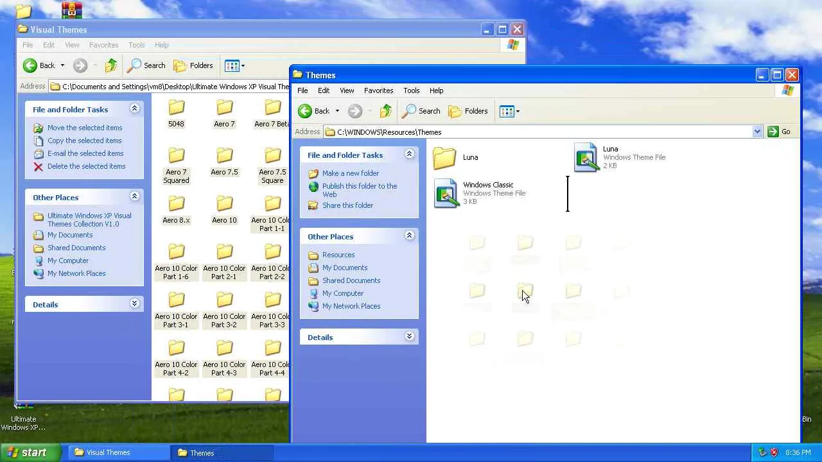The image size is (822, 462).
Task: Expand the Details panel in Themes window
Action: coord(409,337)
